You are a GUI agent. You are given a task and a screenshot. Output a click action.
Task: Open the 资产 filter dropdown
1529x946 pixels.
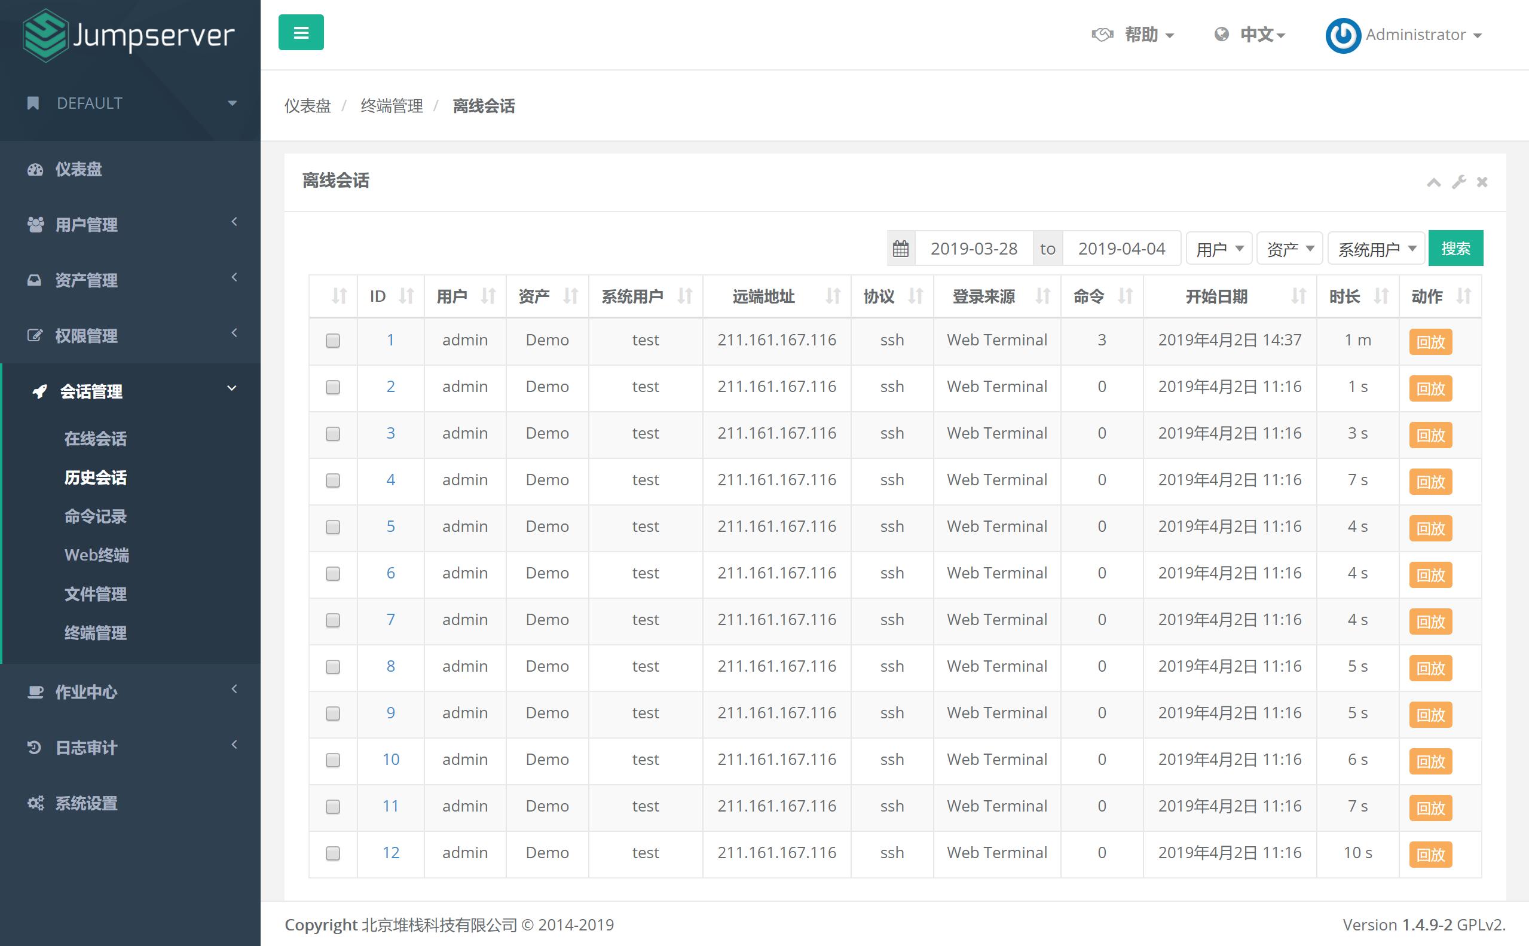click(x=1289, y=249)
